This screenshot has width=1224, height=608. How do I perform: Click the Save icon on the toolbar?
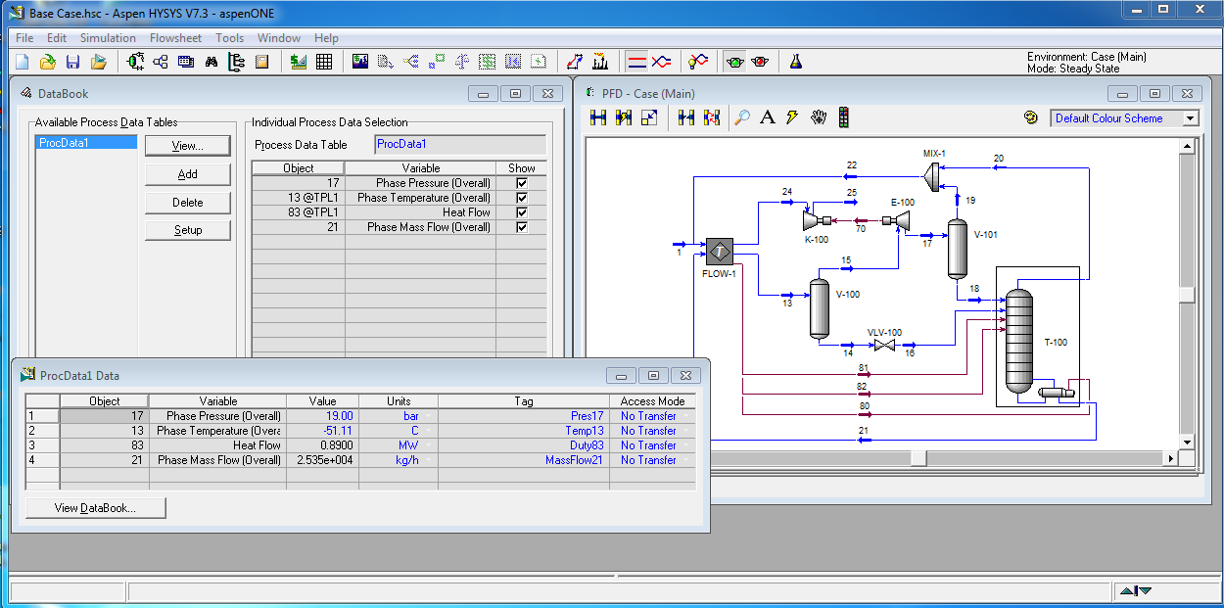[71, 61]
